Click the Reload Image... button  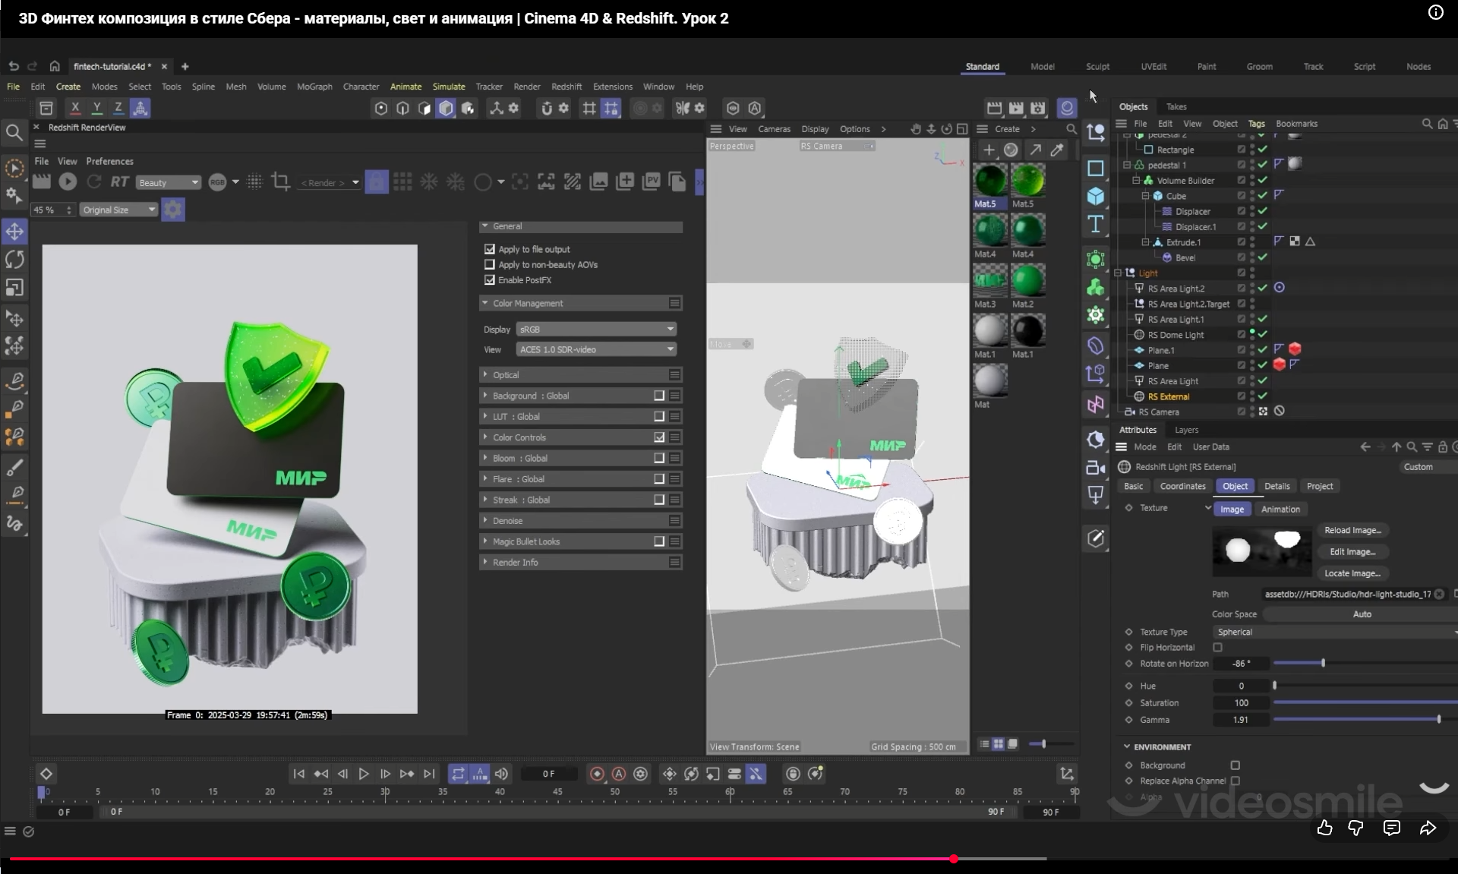1352,530
